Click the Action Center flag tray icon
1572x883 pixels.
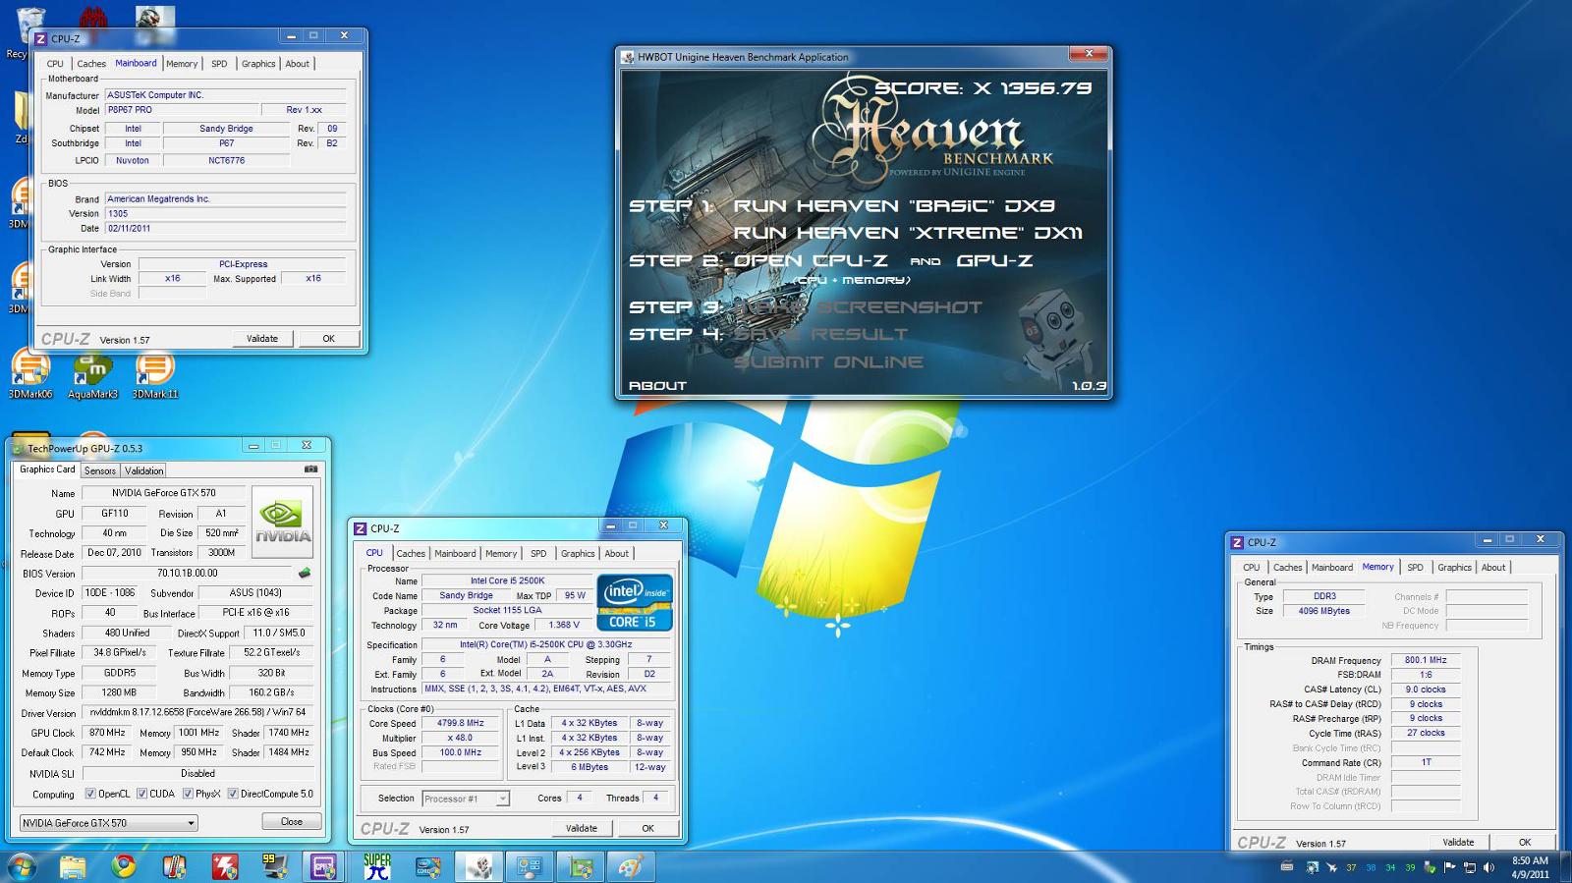tap(1449, 867)
